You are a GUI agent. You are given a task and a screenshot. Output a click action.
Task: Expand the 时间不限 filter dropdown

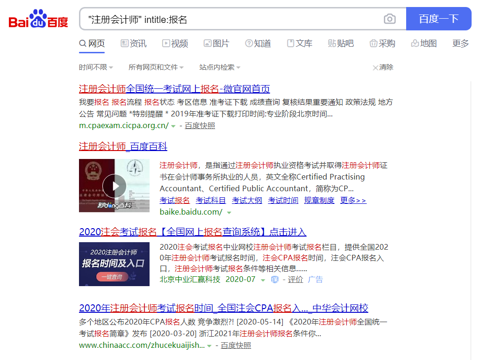(x=96, y=67)
